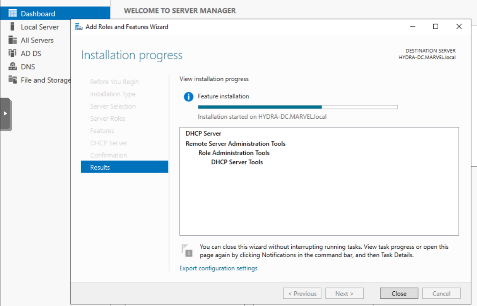Open the Dashboard menu item
This screenshot has width=477, height=306.
(38, 13)
